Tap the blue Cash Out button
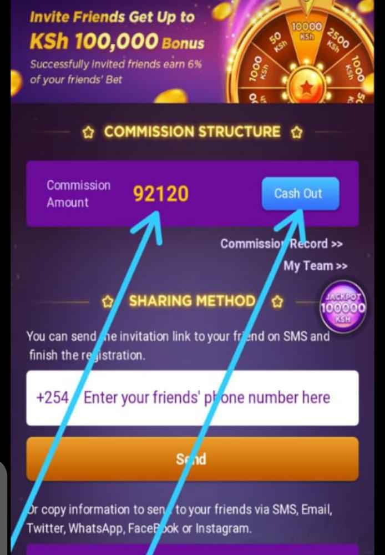 [x=301, y=193]
